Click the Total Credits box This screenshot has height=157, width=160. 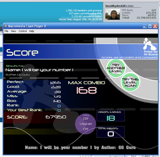[111, 132]
